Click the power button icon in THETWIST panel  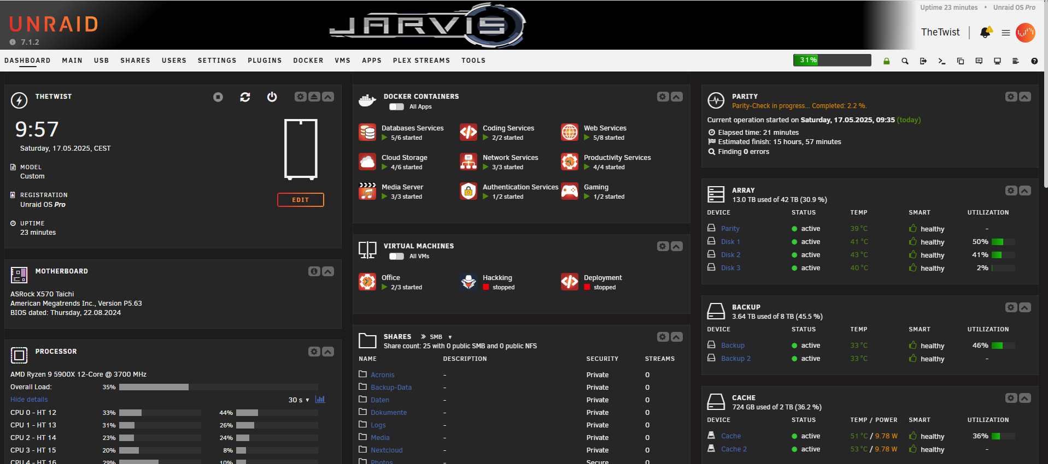[272, 97]
